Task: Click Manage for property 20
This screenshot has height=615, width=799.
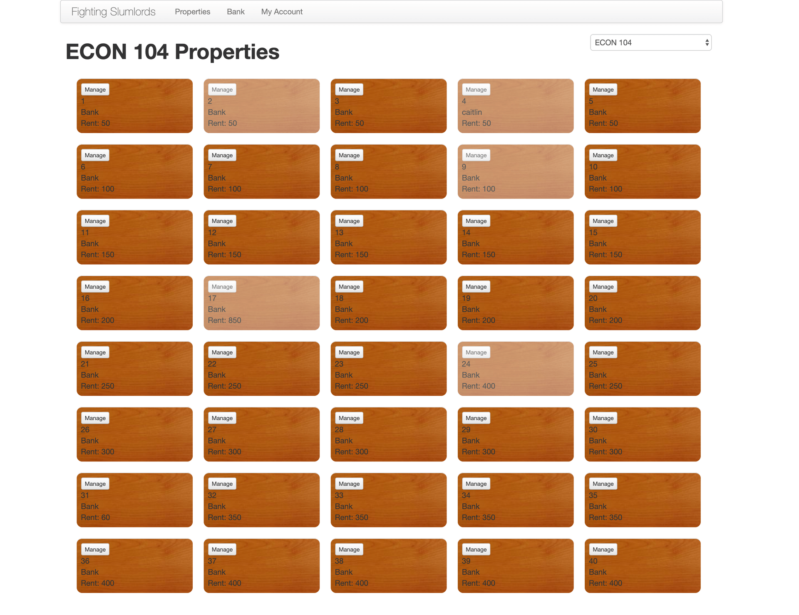Action: [x=603, y=287]
